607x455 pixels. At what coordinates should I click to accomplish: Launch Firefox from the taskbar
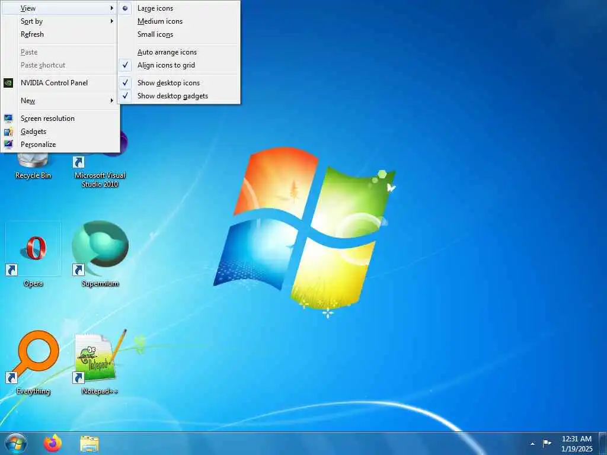(53, 443)
